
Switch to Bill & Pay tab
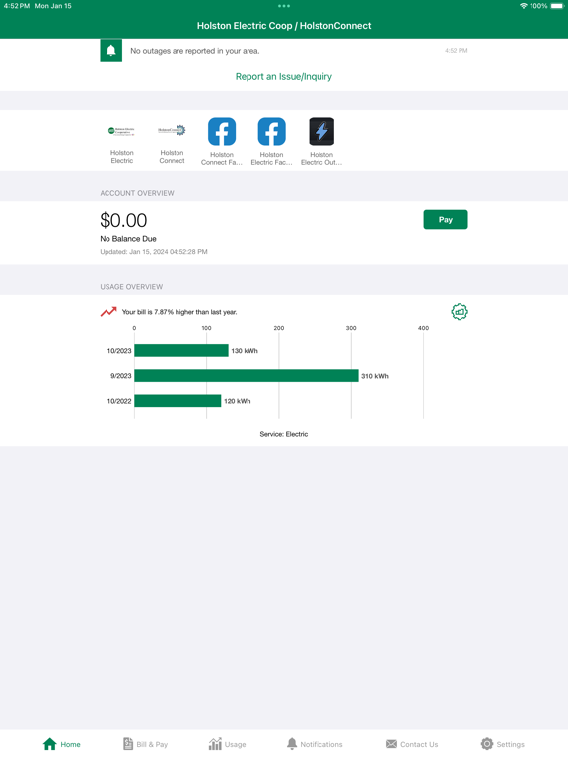[145, 744]
